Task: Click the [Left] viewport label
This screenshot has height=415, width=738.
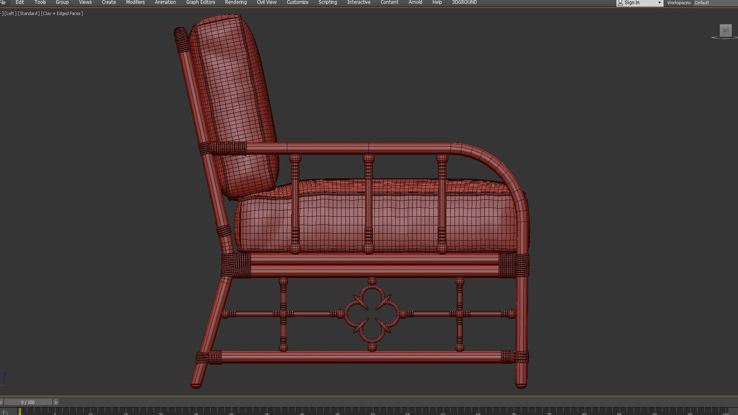Action: pos(11,13)
